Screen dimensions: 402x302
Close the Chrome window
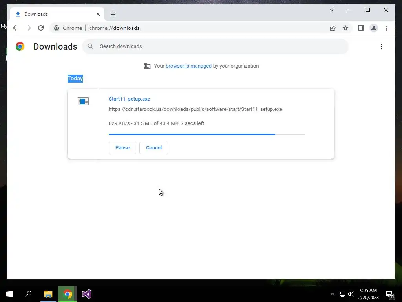coord(386,10)
